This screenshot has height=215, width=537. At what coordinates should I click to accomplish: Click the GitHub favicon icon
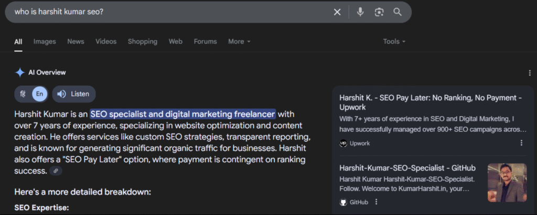[x=343, y=202]
